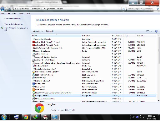Click the Change your view icon
Image resolution: width=161 pixels, height=121 pixels.
coord(148,31)
